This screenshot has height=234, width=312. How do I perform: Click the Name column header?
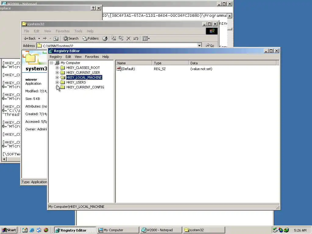pyautogui.click(x=134, y=63)
